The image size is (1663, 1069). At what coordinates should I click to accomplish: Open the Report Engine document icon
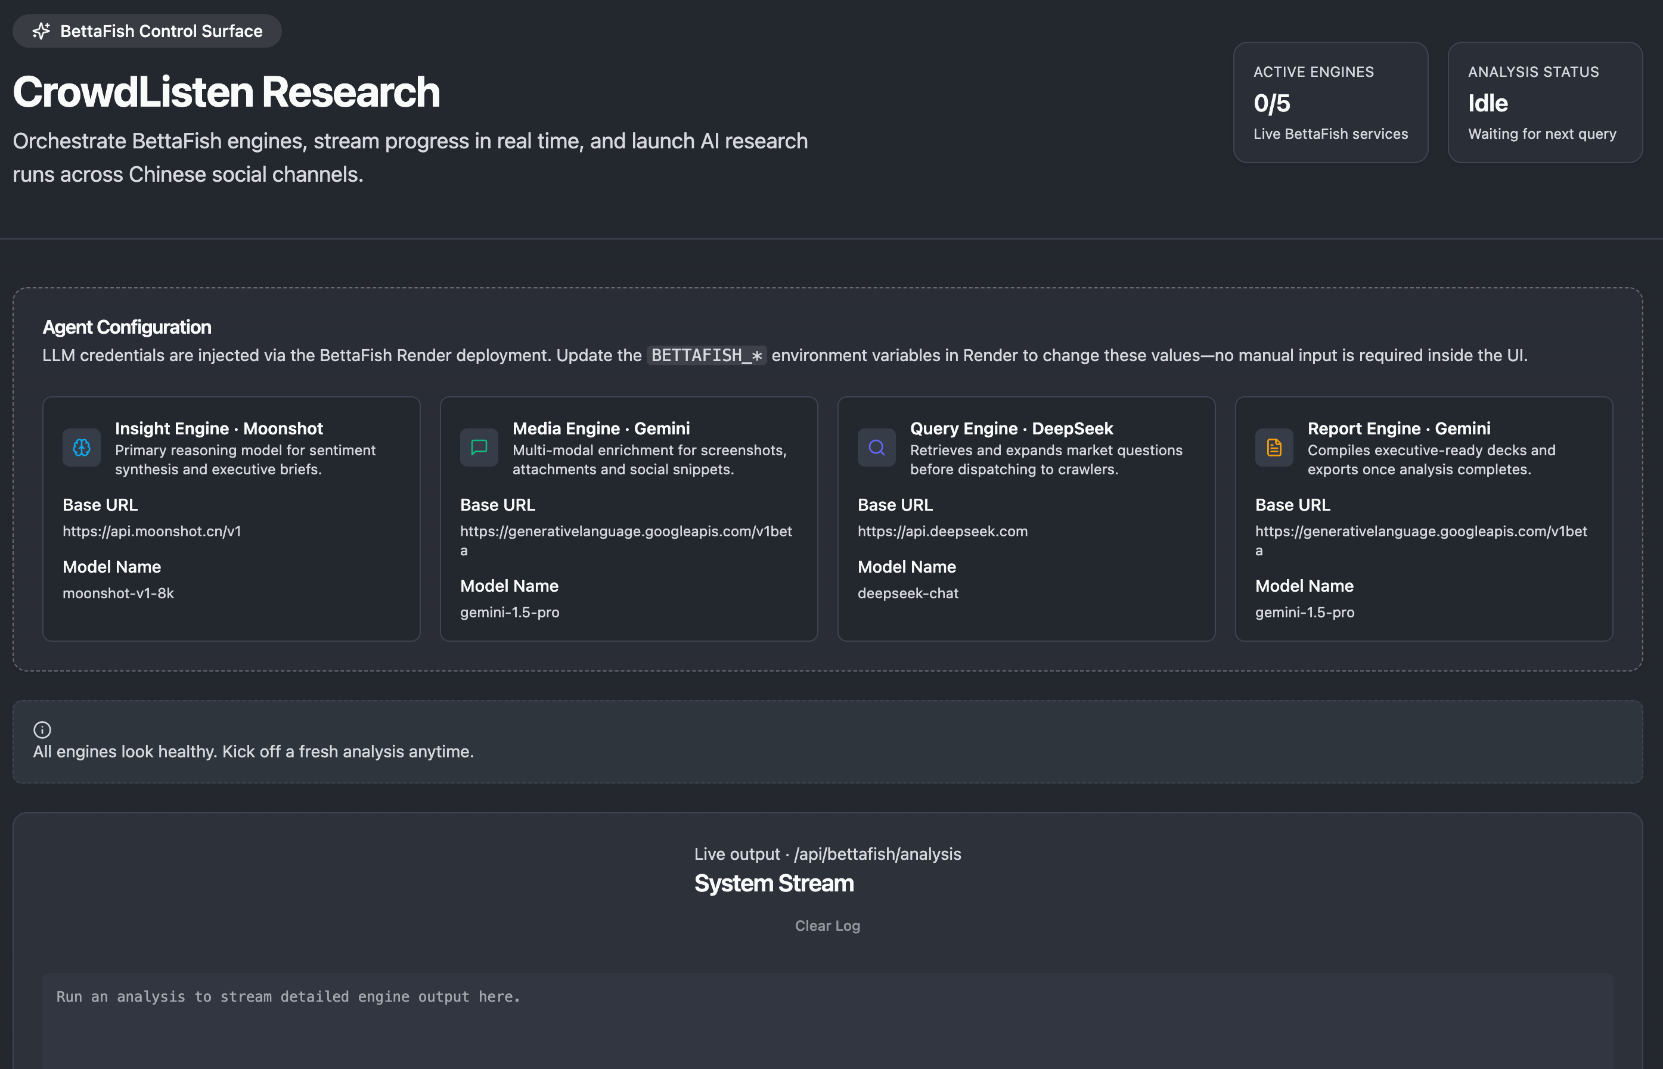1273,448
